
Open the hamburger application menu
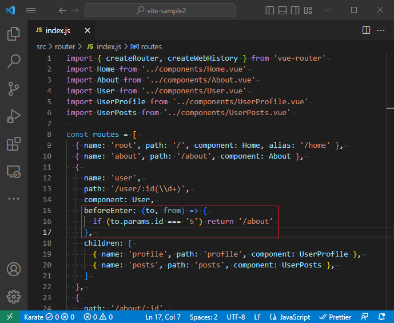click(x=31, y=10)
